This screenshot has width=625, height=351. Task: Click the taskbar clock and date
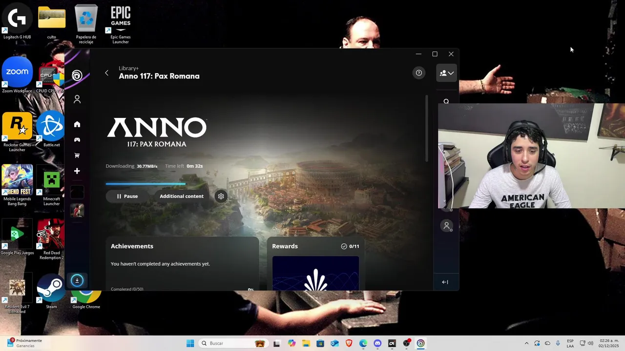tap(609, 343)
